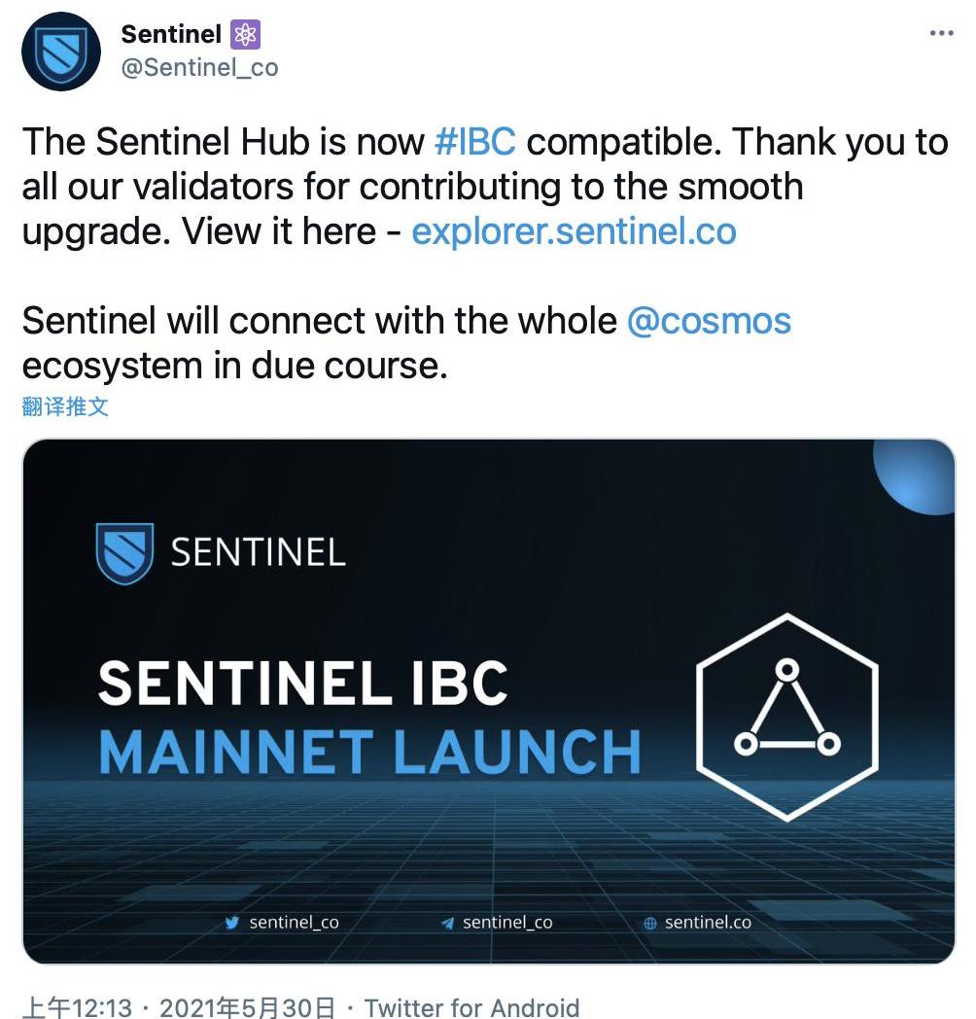The height and width of the screenshot is (1019, 976).
Task: Open the Sentinel display name
Action: [x=171, y=34]
